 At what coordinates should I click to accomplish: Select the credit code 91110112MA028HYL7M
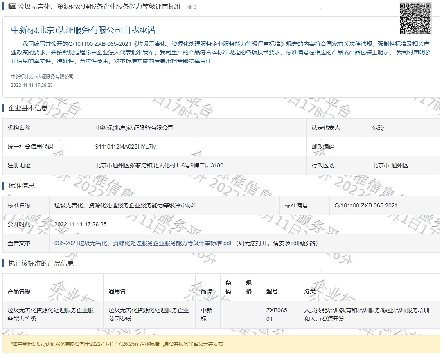[126, 146]
